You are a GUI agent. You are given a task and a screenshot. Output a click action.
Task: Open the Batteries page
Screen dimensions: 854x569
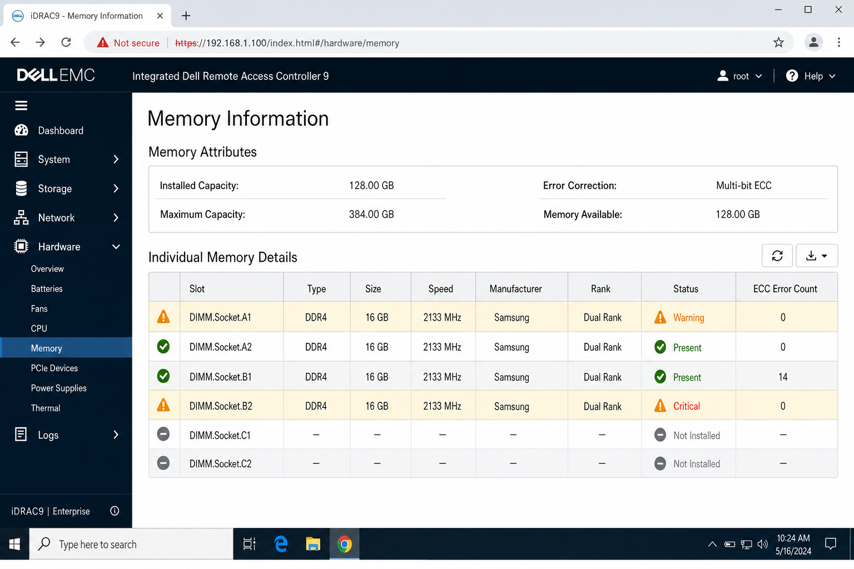pyautogui.click(x=47, y=289)
